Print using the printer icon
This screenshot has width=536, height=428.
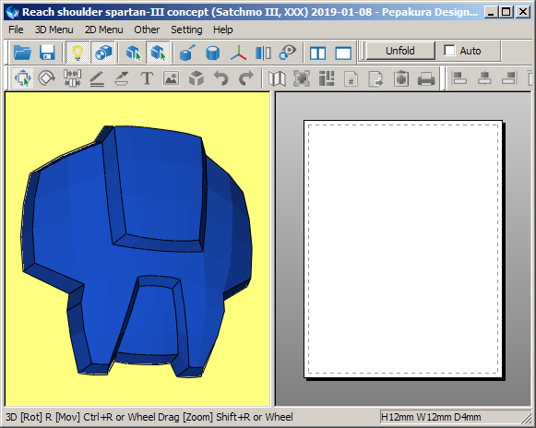426,78
